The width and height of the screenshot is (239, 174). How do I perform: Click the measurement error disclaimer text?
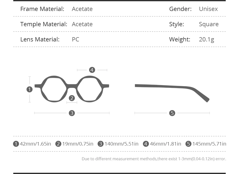tap(154, 159)
